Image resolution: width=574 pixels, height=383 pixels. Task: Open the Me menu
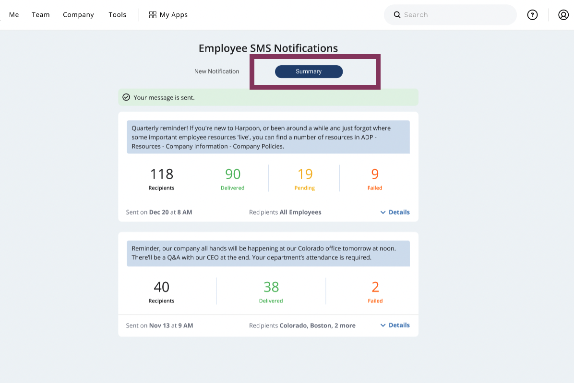click(x=14, y=14)
